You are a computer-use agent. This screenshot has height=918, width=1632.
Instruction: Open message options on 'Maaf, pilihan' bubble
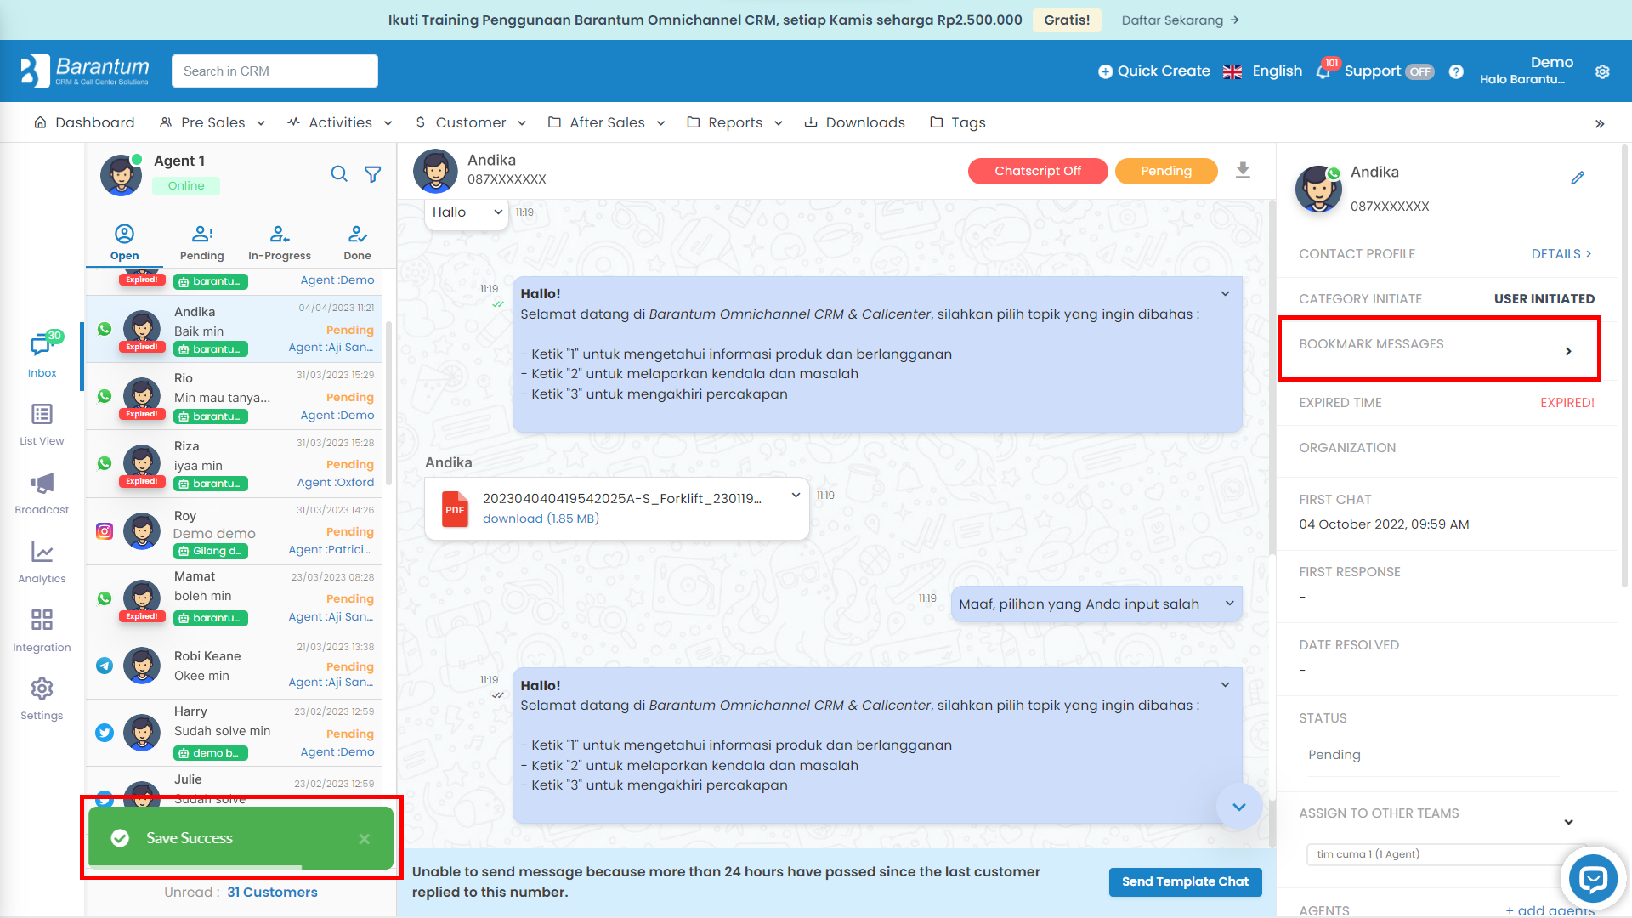tap(1229, 603)
